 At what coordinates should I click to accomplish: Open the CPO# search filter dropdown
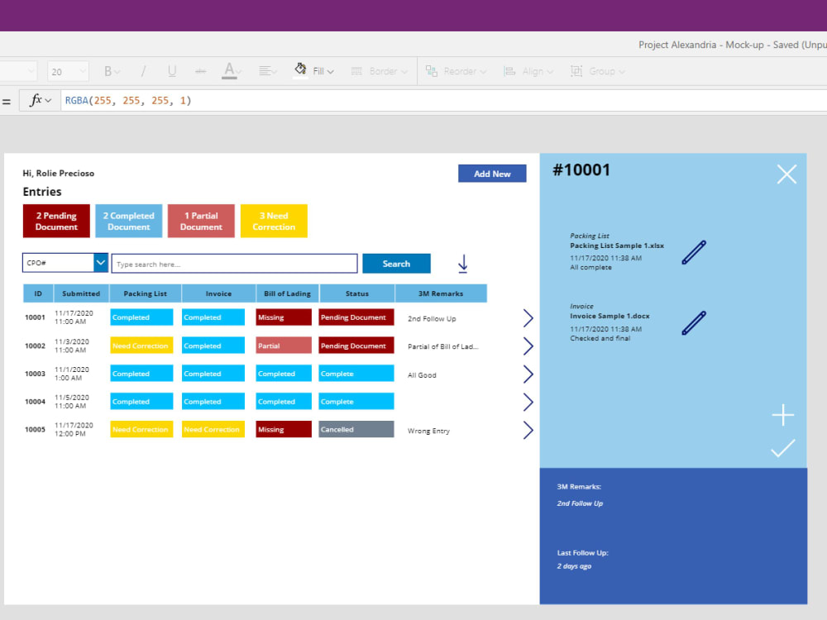pyautogui.click(x=99, y=262)
